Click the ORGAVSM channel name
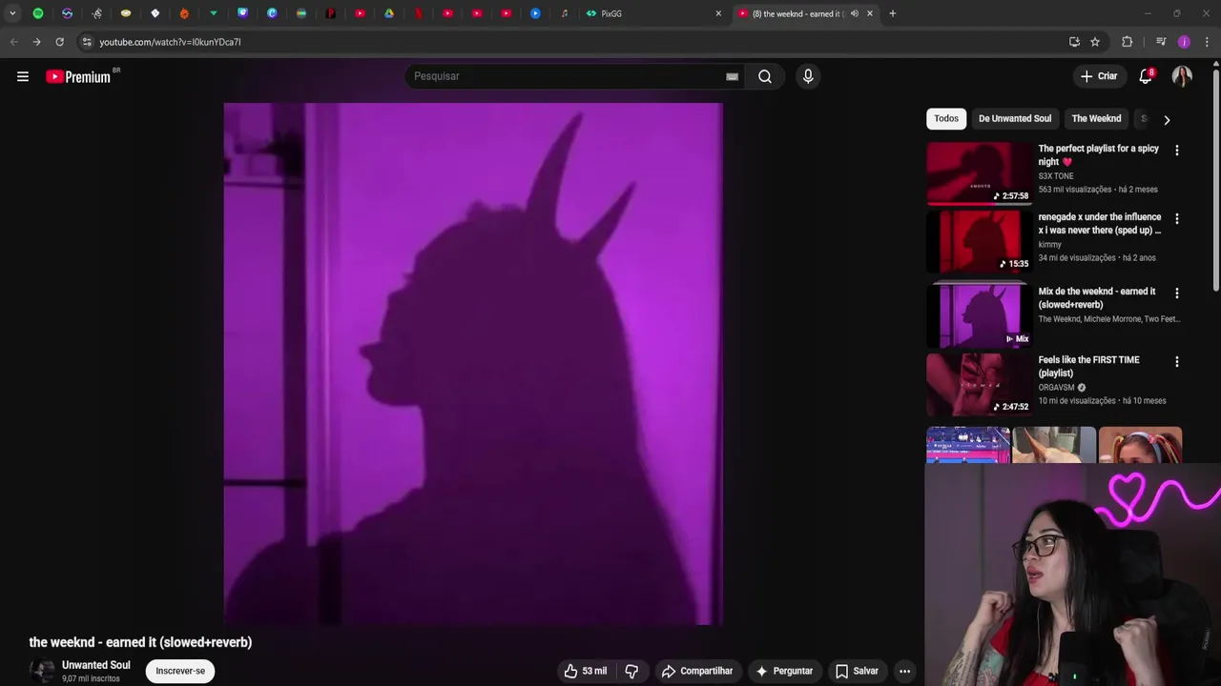 tap(1056, 388)
